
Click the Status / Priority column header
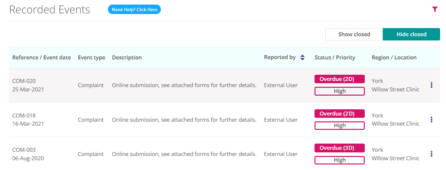pos(335,57)
